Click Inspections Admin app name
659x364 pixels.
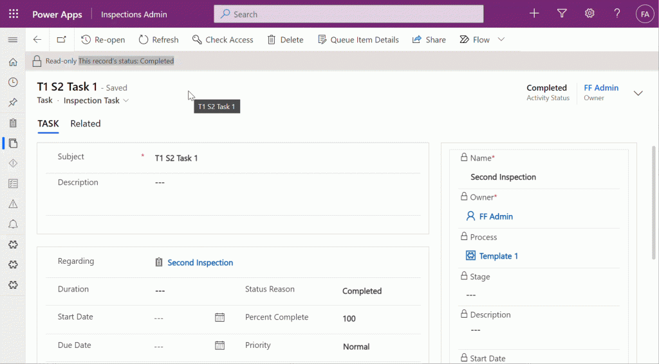coord(134,14)
